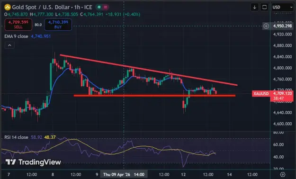Select the RSI 14 close indicator legend
Viewport: 296px width, 179px height.
coord(16,137)
